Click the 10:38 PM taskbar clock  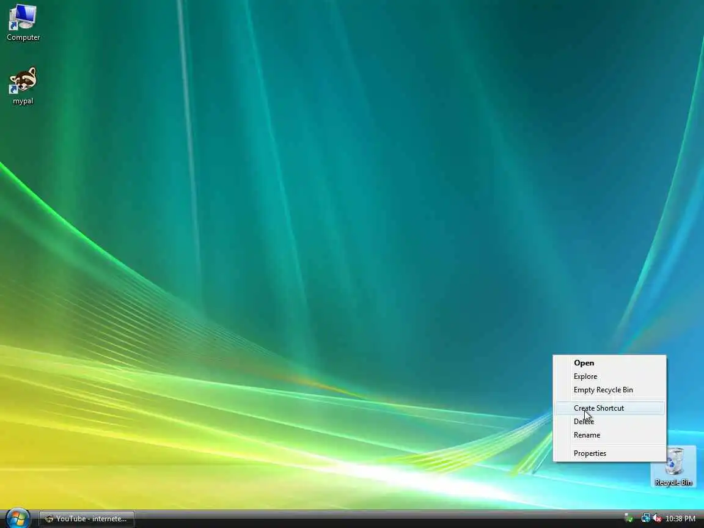(x=680, y=519)
